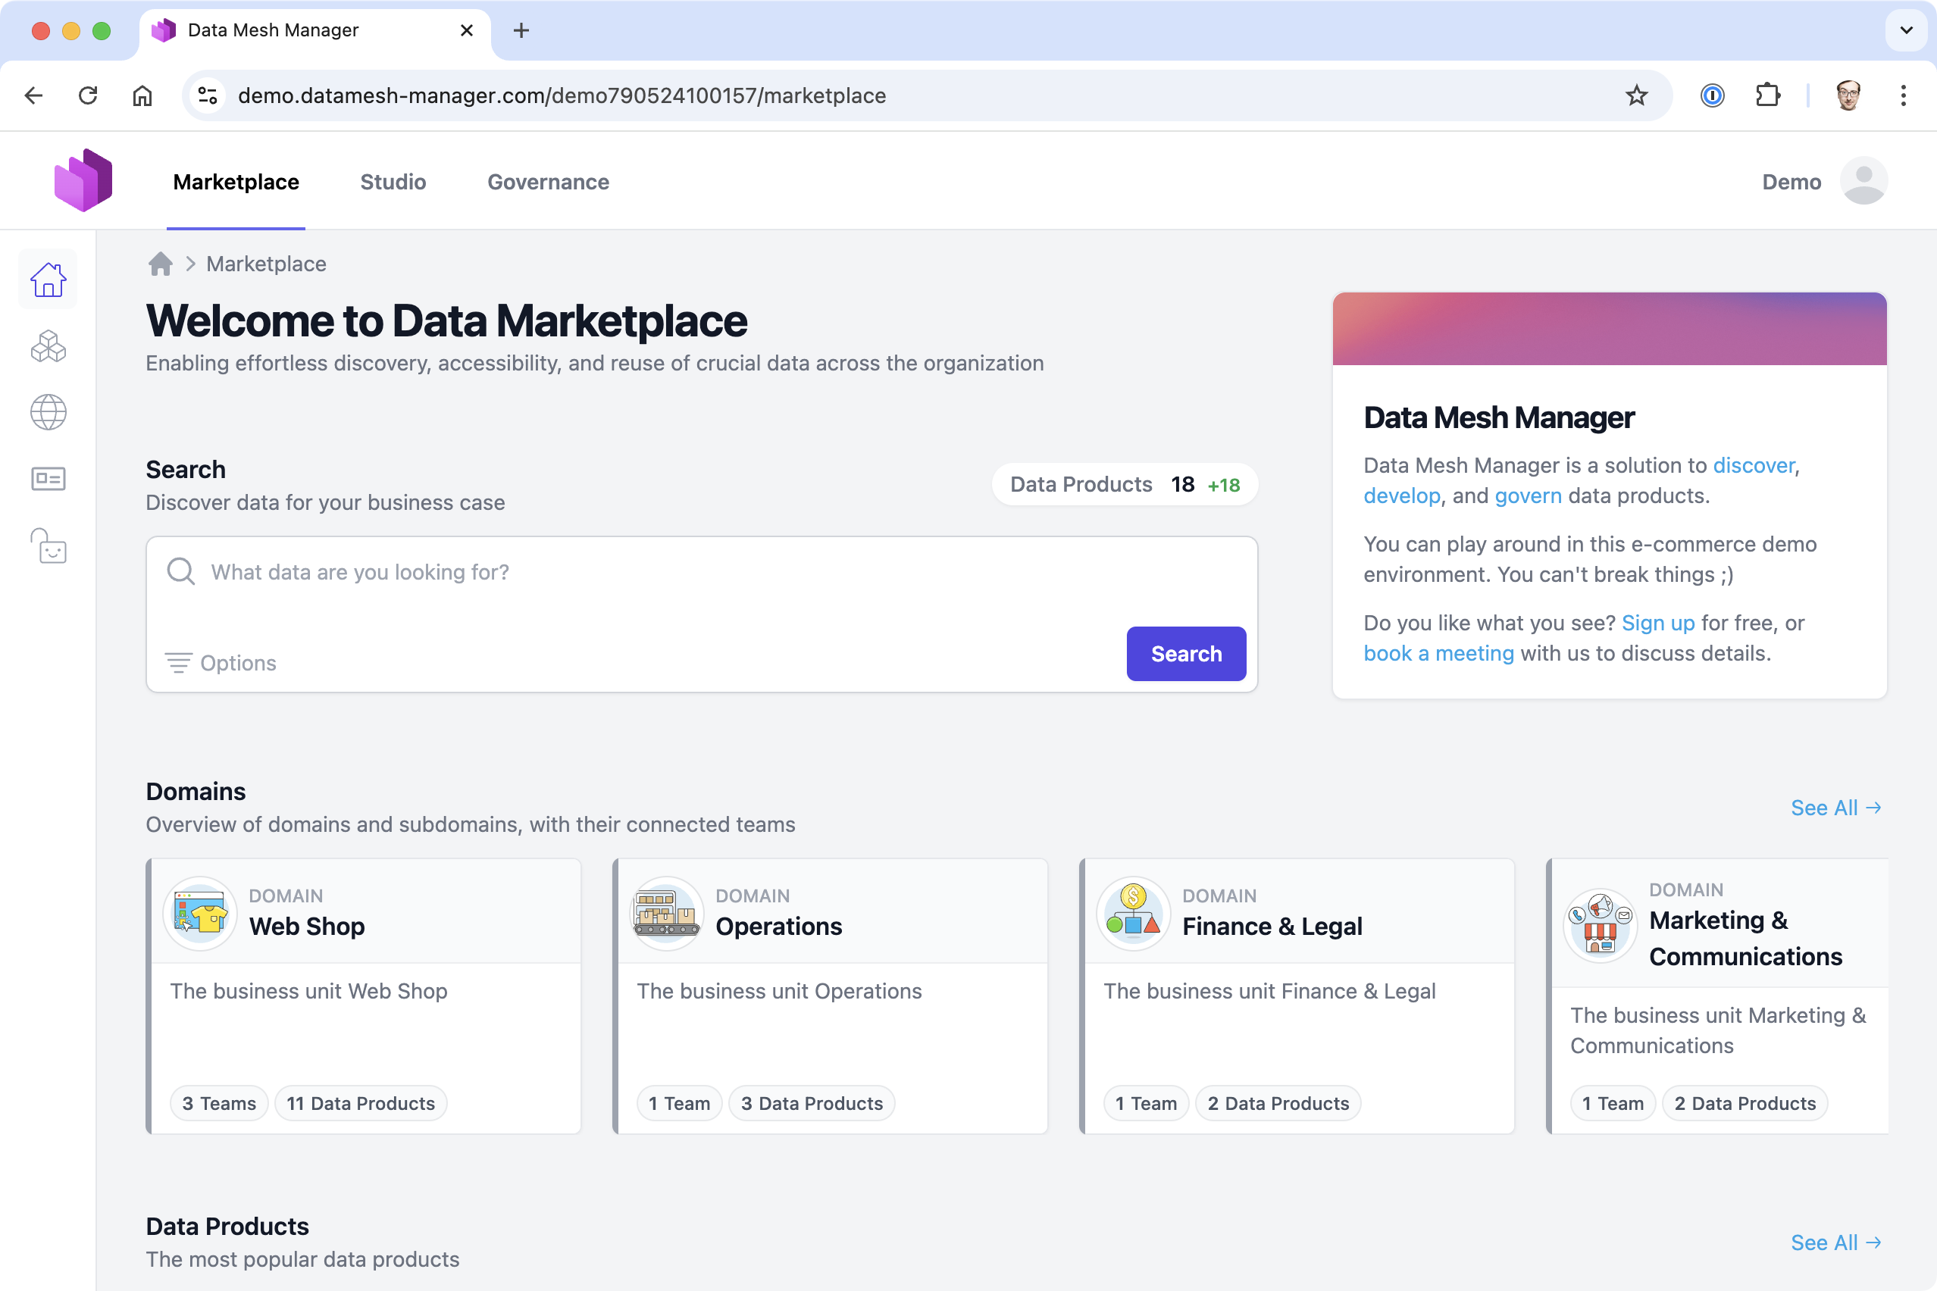Open Chrome's three-dot menu

click(x=1902, y=95)
